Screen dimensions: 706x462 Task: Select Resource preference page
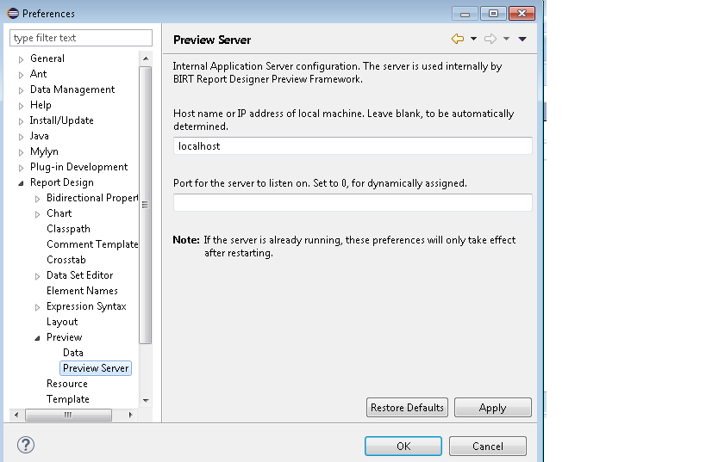click(x=67, y=384)
